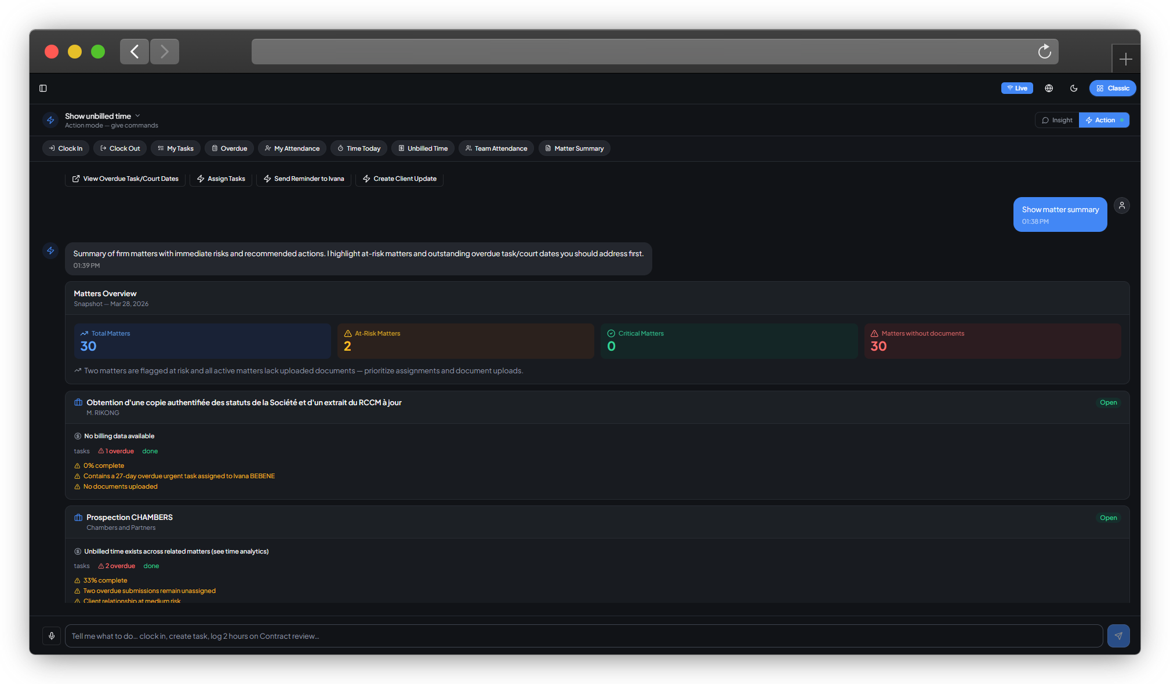Switch to Insight mode

point(1057,120)
